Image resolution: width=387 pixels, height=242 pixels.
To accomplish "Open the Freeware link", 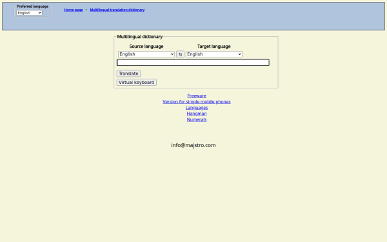I will [197, 96].
